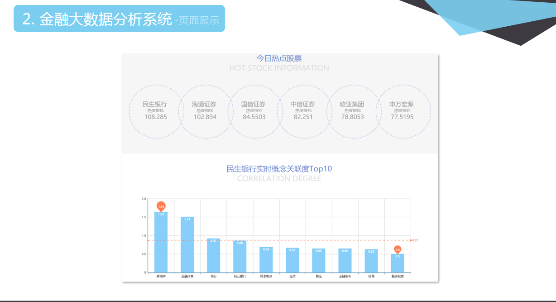Click the 金融改革 bar valued 1.51

(187, 244)
